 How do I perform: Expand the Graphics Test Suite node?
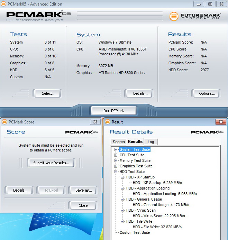point(116,166)
